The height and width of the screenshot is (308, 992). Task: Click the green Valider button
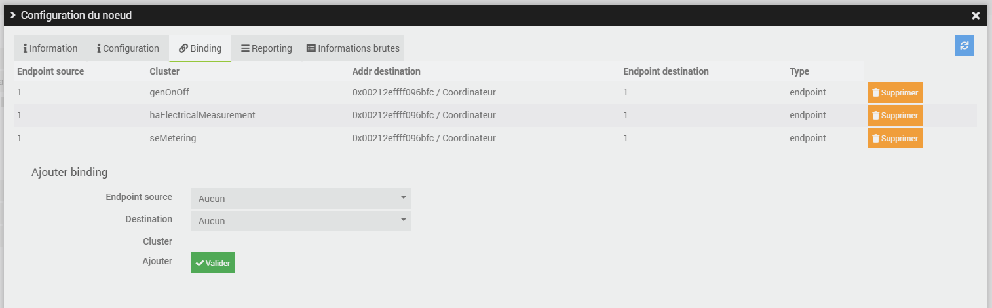coord(212,263)
